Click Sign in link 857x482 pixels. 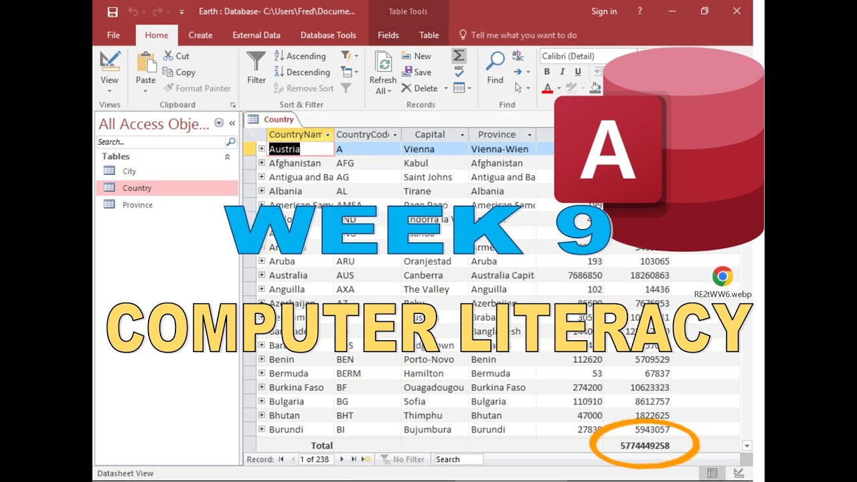604,11
